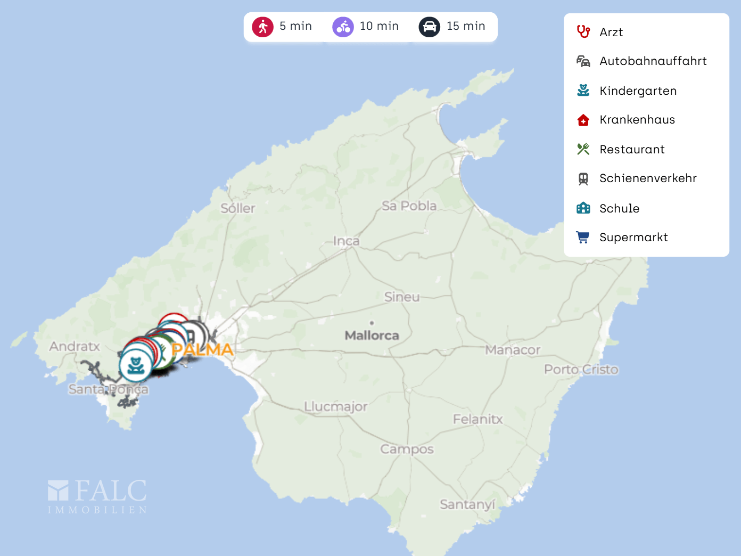Image resolution: width=741 pixels, height=556 pixels.
Task: Click the Supermarkt shopping cart icon
Action: pyautogui.click(x=583, y=238)
